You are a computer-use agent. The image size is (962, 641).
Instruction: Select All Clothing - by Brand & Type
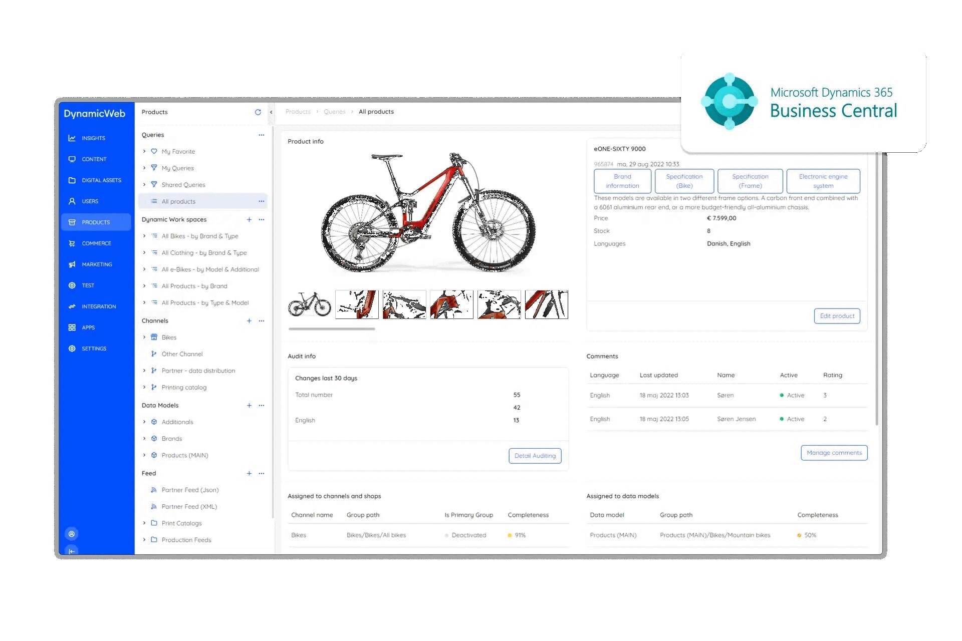coord(204,253)
